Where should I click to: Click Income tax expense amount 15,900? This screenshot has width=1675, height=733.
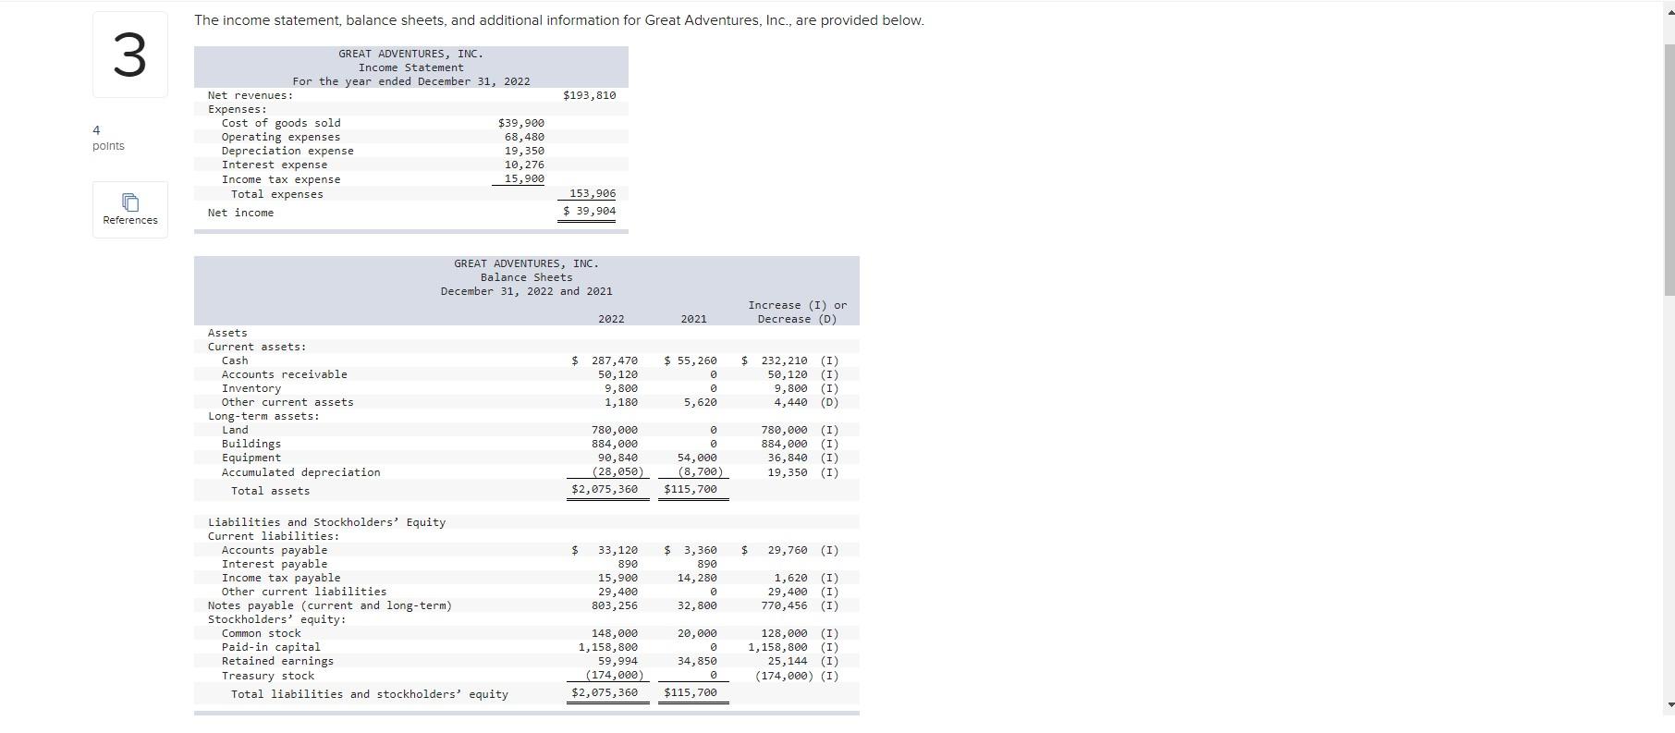coord(524,178)
